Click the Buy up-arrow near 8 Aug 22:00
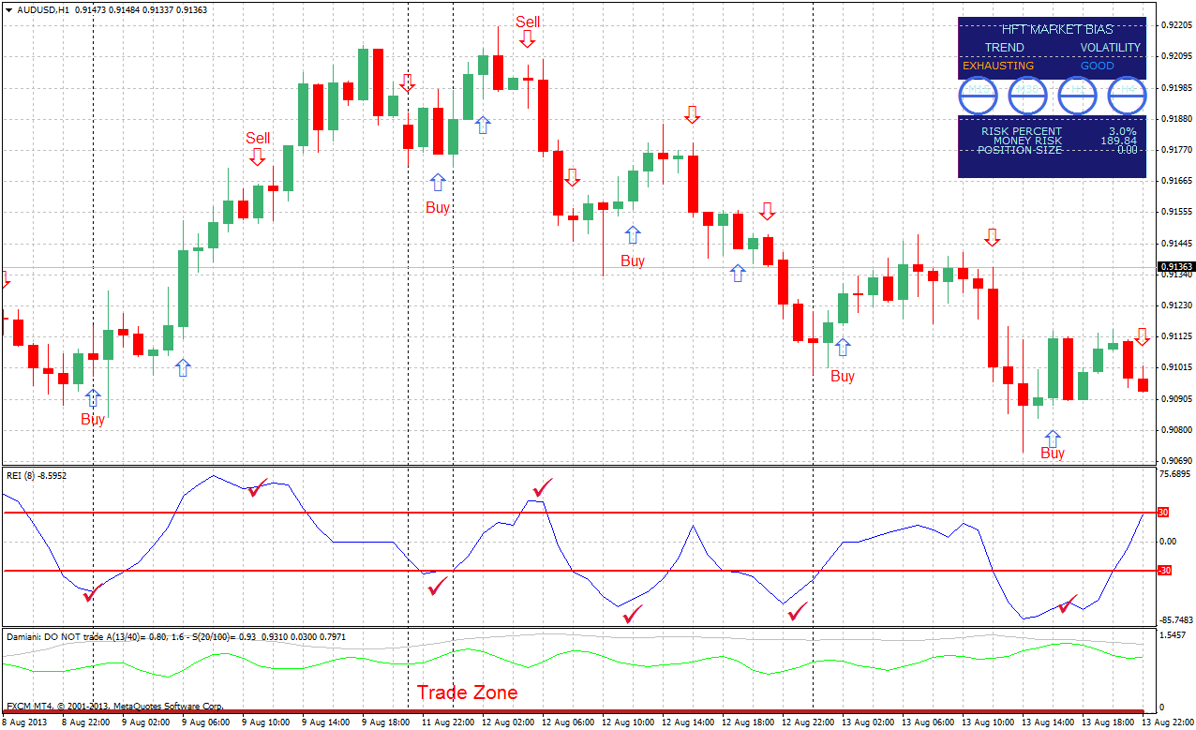 [x=91, y=398]
